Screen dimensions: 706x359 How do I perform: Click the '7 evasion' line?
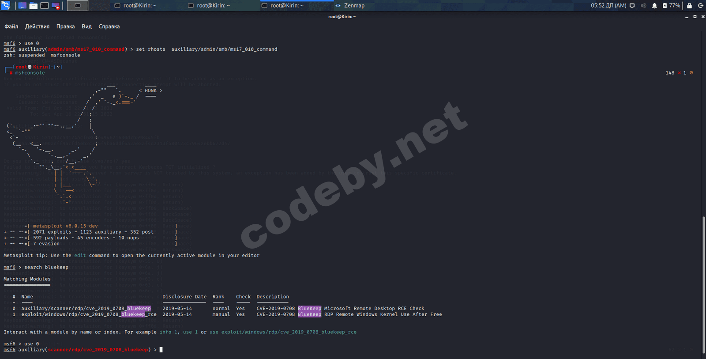click(46, 244)
